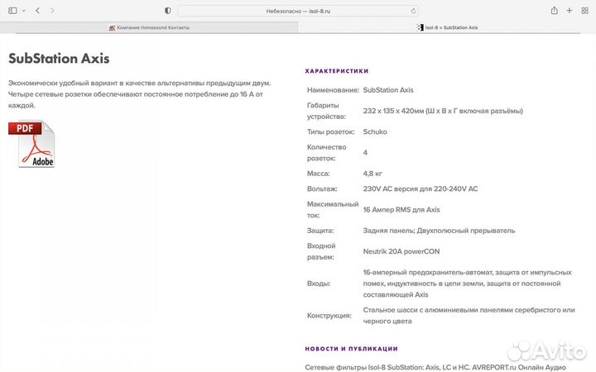The width and height of the screenshot is (596, 372).
Task: Click the SubStation Axis page heading
Action: click(59, 59)
